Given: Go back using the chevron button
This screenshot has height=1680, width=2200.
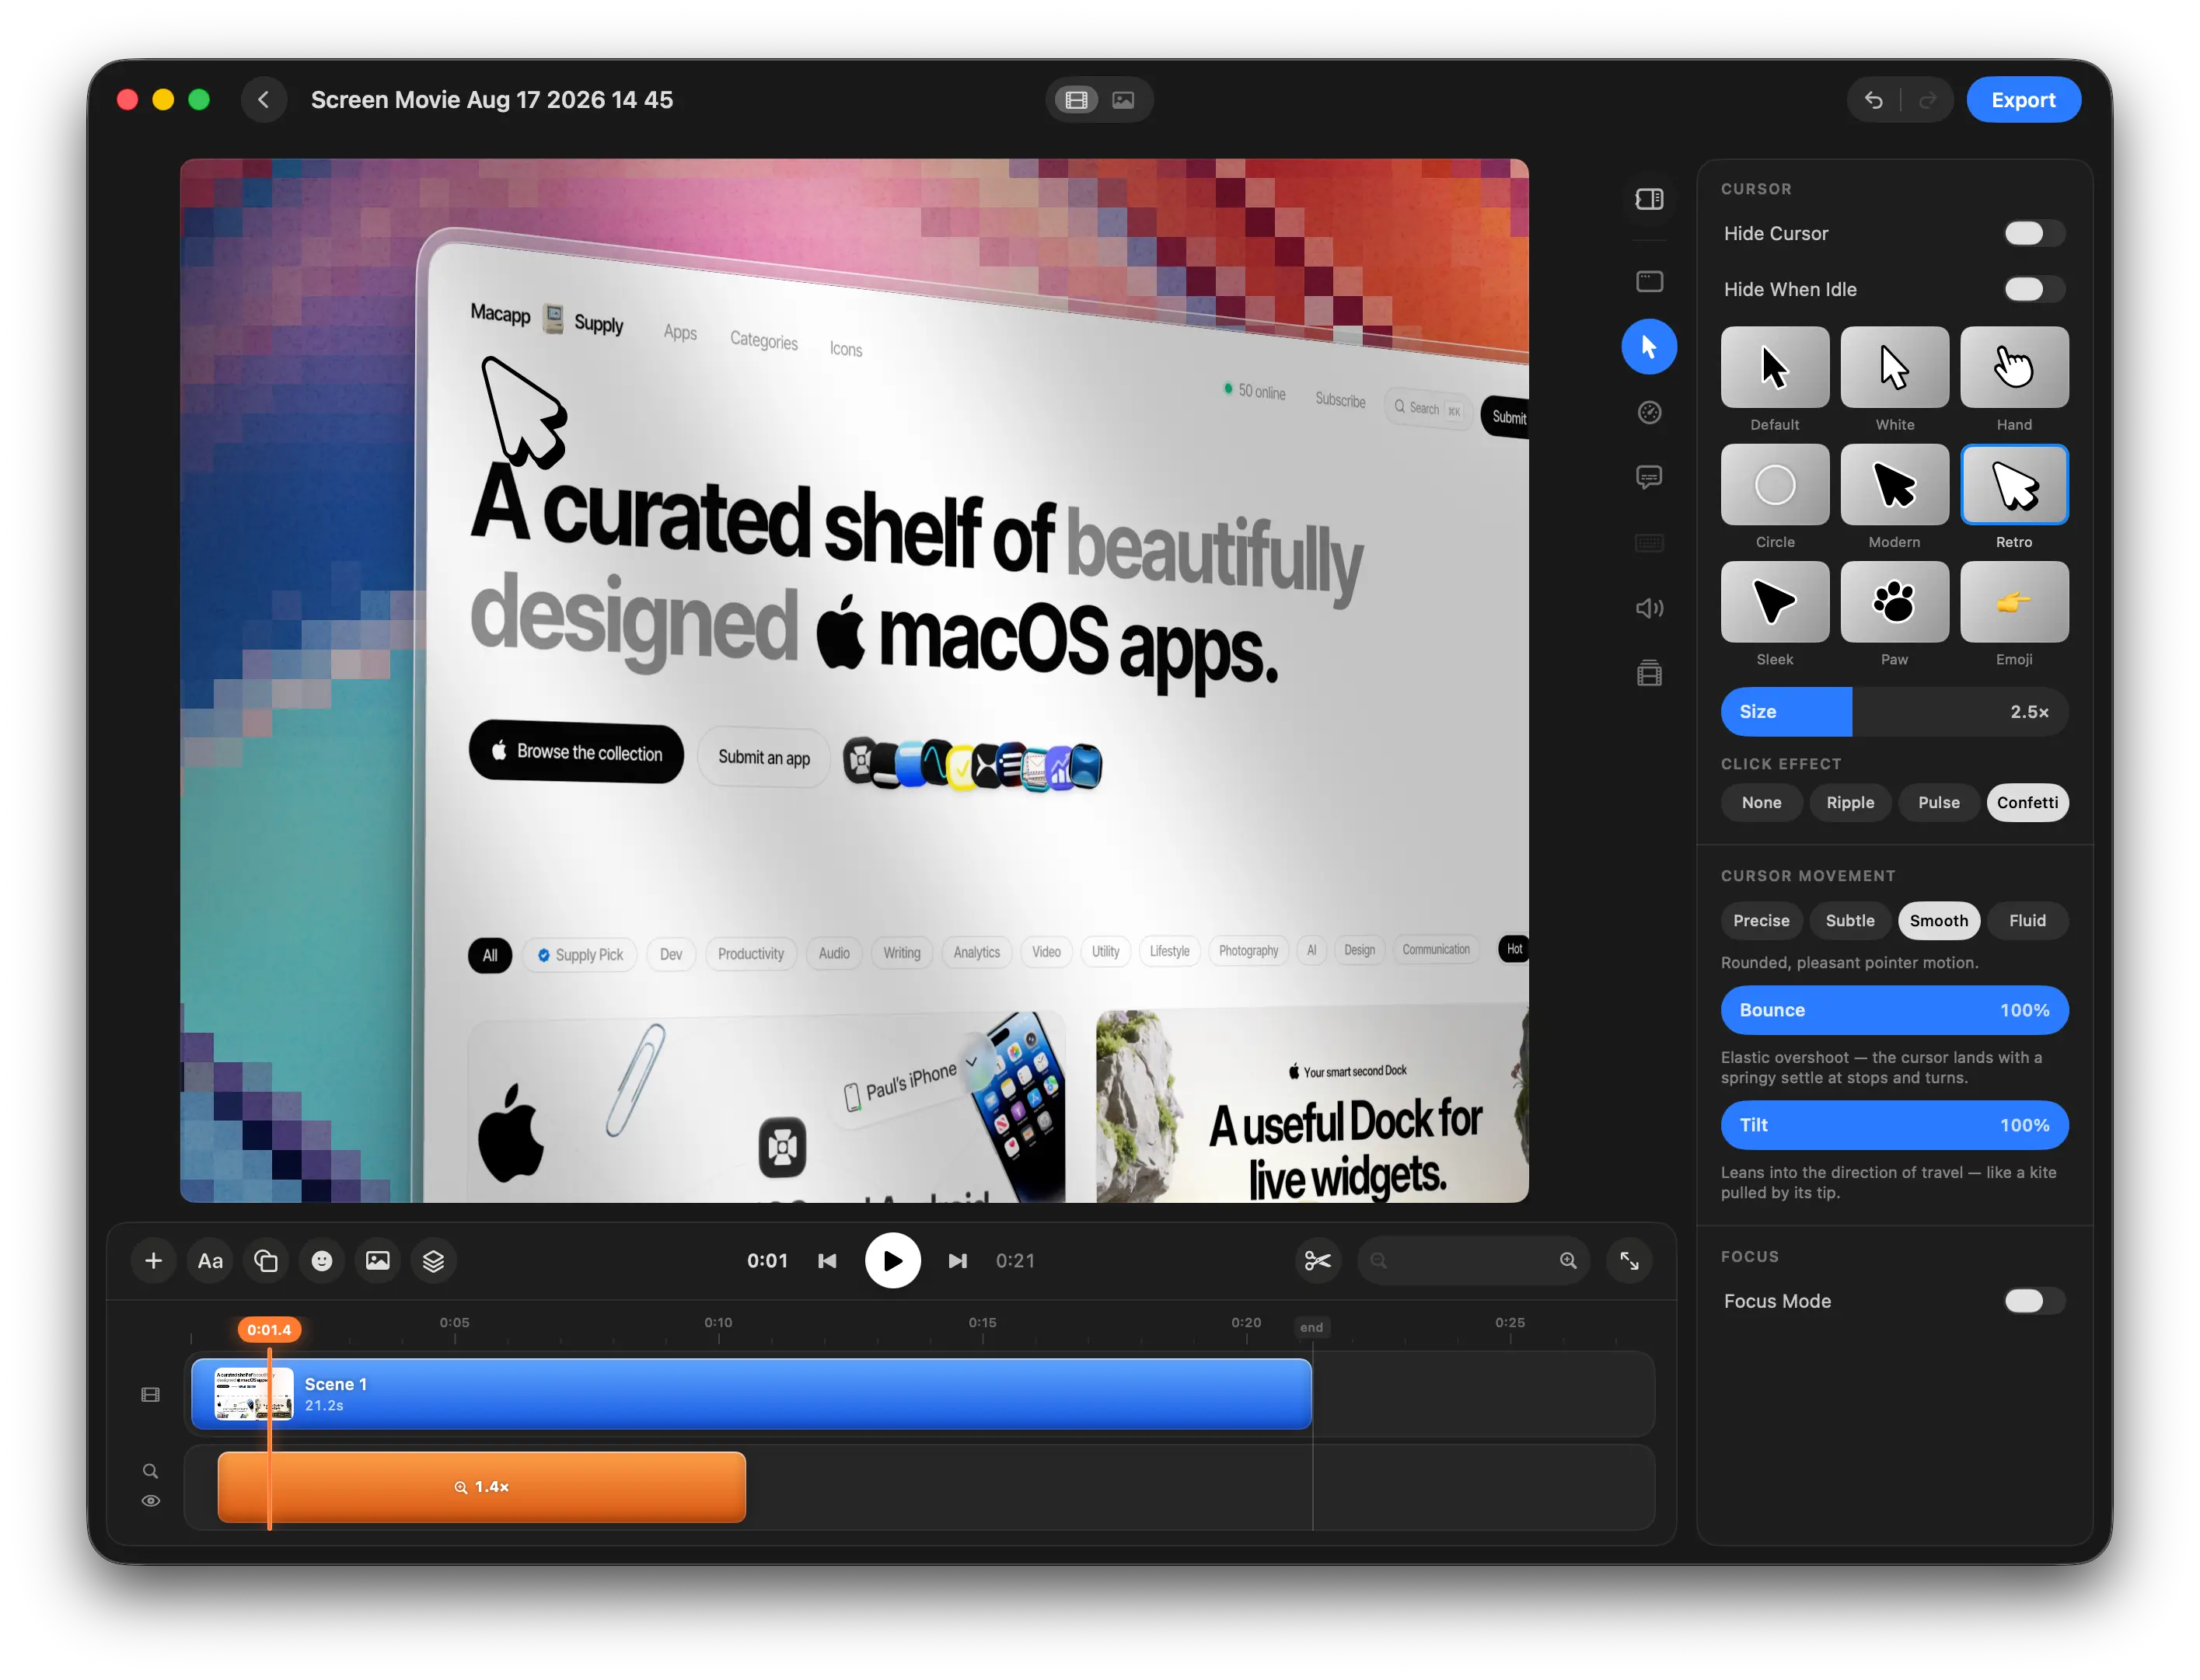Looking at the screenshot, I should tap(264, 100).
